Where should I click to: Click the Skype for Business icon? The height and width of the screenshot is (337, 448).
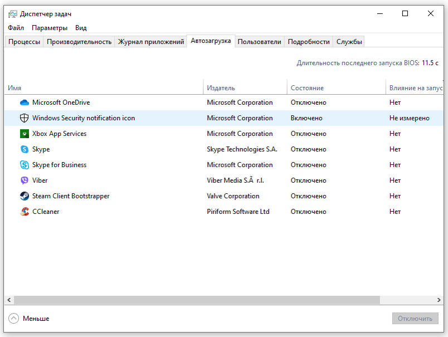pyautogui.click(x=25, y=165)
